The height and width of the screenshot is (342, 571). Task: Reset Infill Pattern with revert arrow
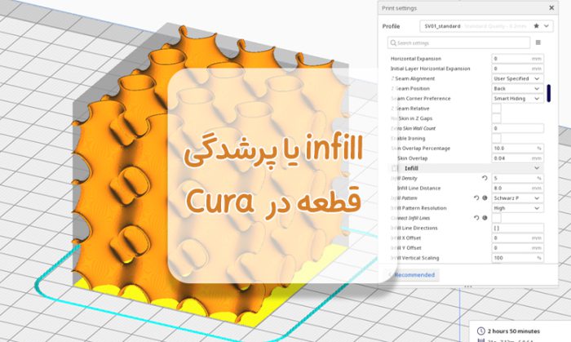476,198
